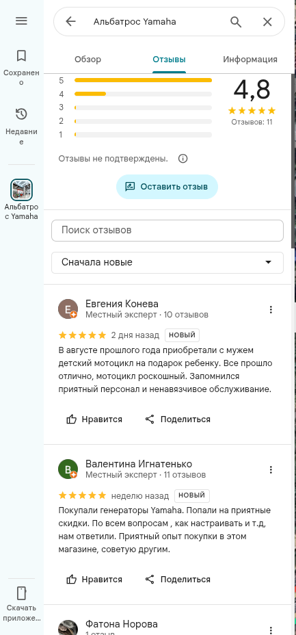Click the overall five-star rating under 4,8
This screenshot has height=635, width=296.
pos(252,111)
